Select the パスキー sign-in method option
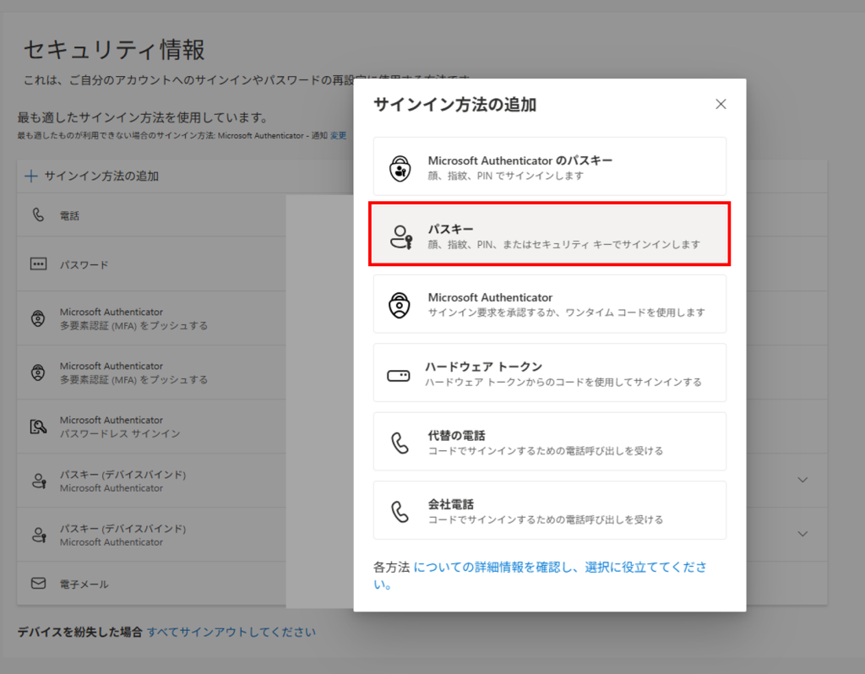Image resolution: width=865 pixels, height=674 pixels. [x=549, y=235]
